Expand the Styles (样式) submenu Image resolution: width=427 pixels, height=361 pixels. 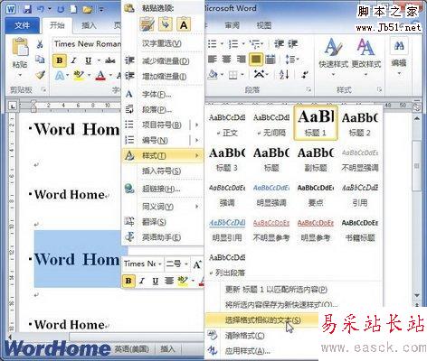coord(163,155)
